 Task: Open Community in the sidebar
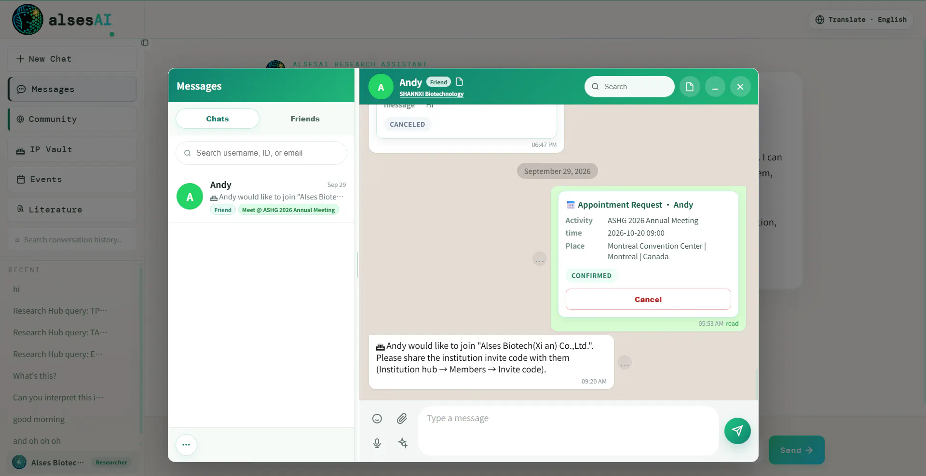[72, 119]
